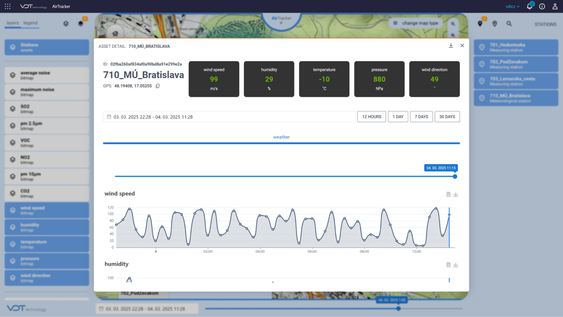Click the station pin icon with orange badge
The height and width of the screenshot is (317, 563).
[480, 24]
